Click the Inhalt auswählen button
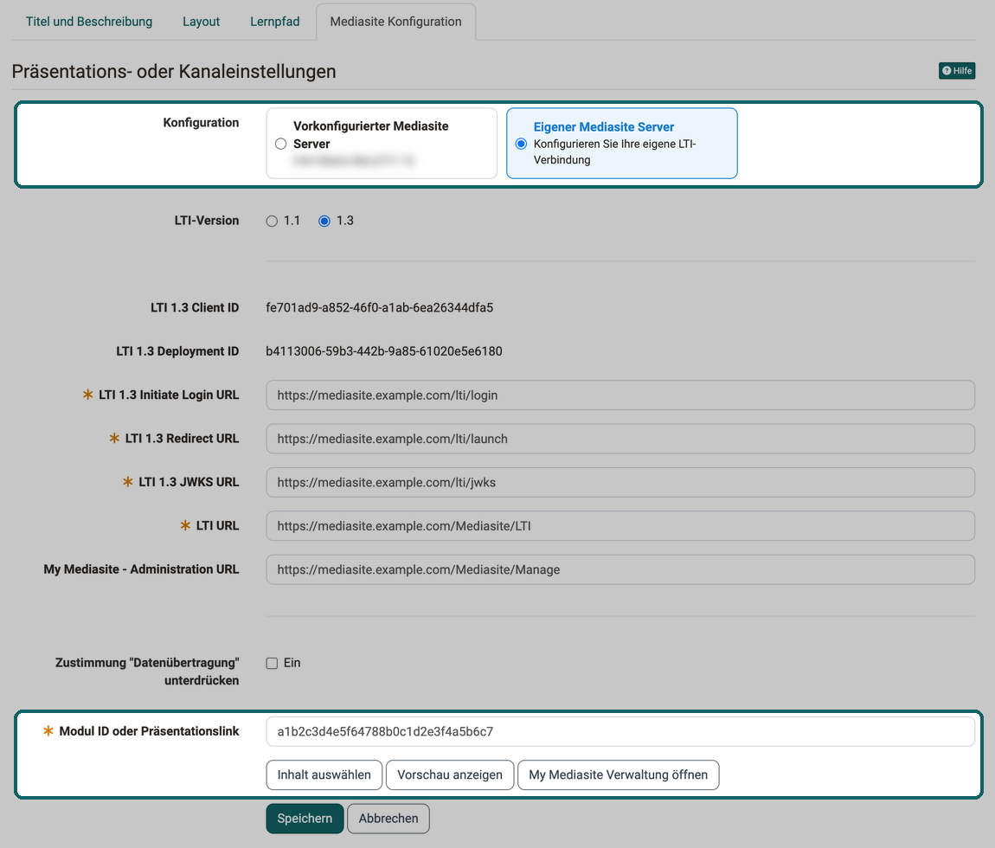The image size is (995, 848). coord(324,775)
